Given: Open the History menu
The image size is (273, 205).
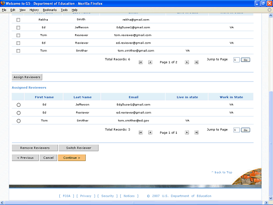Looking at the screenshot, I should click(x=34, y=9).
